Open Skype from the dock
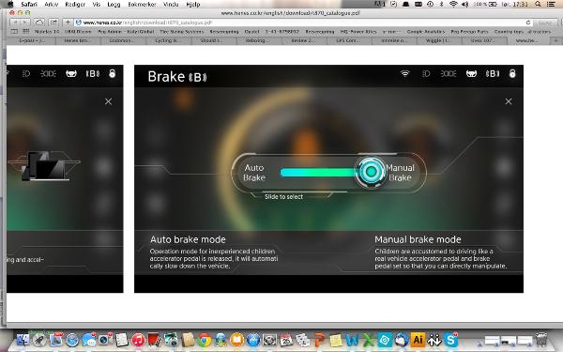563x352 pixels. point(450,340)
